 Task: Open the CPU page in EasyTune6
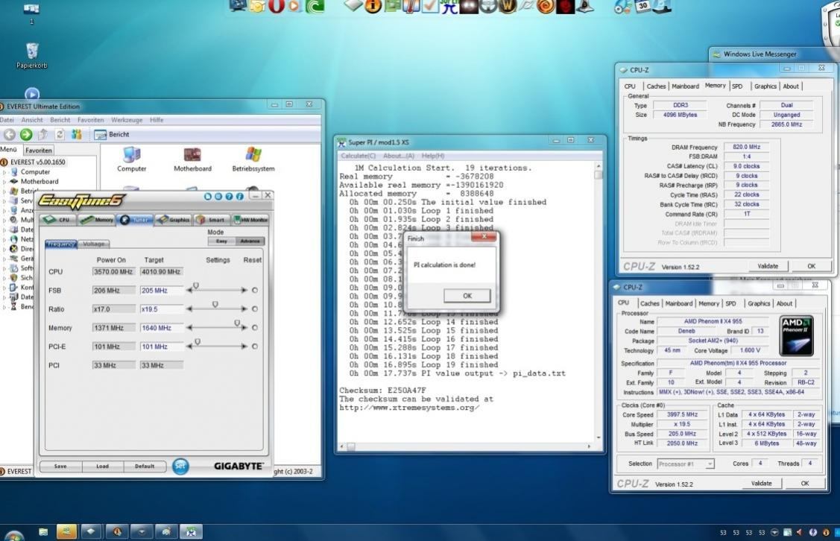click(x=58, y=220)
